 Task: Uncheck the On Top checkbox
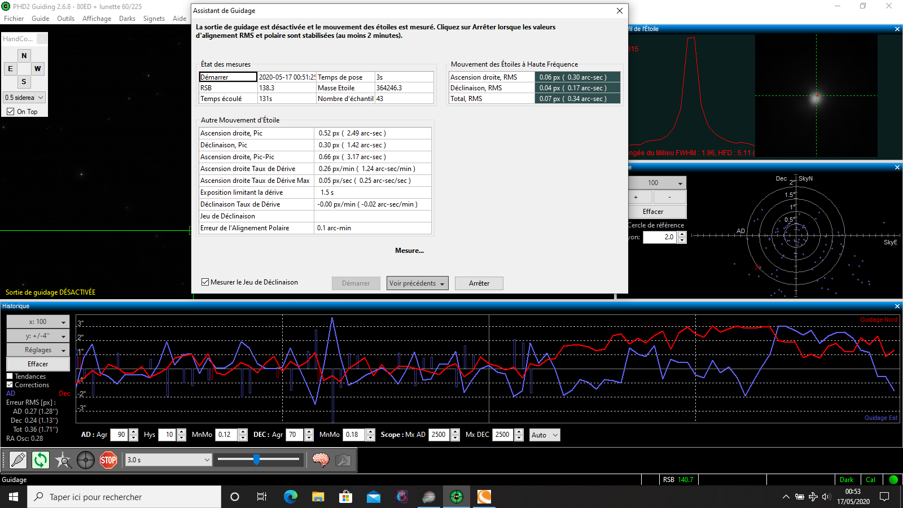11,111
